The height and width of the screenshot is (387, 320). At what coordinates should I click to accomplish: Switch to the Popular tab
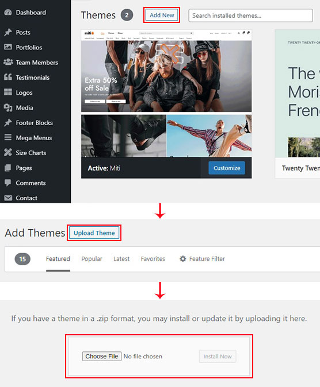click(x=92, y=259)
